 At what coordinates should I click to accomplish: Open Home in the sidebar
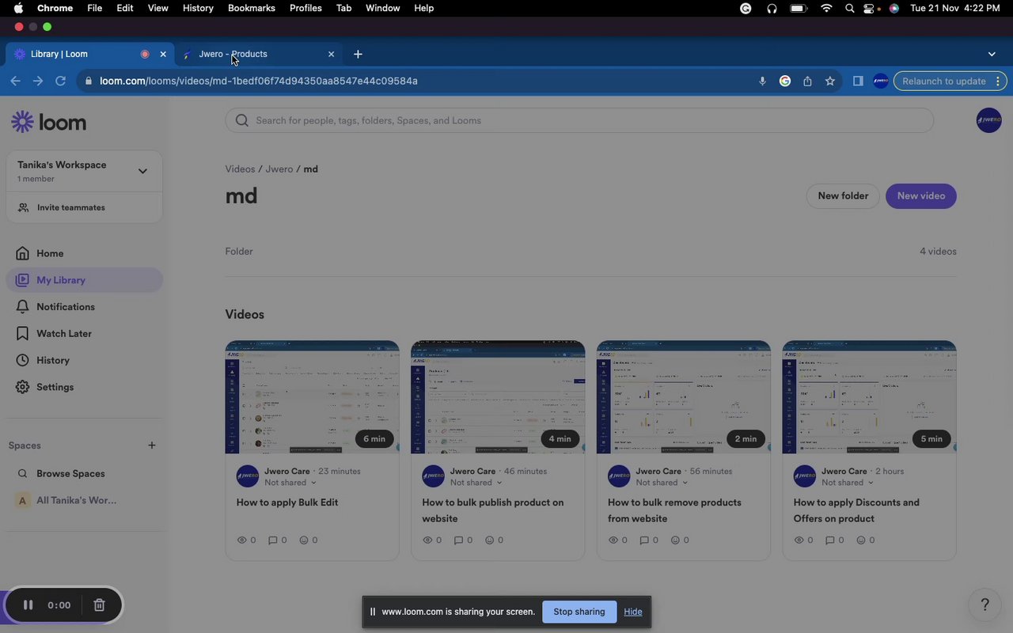50,253
